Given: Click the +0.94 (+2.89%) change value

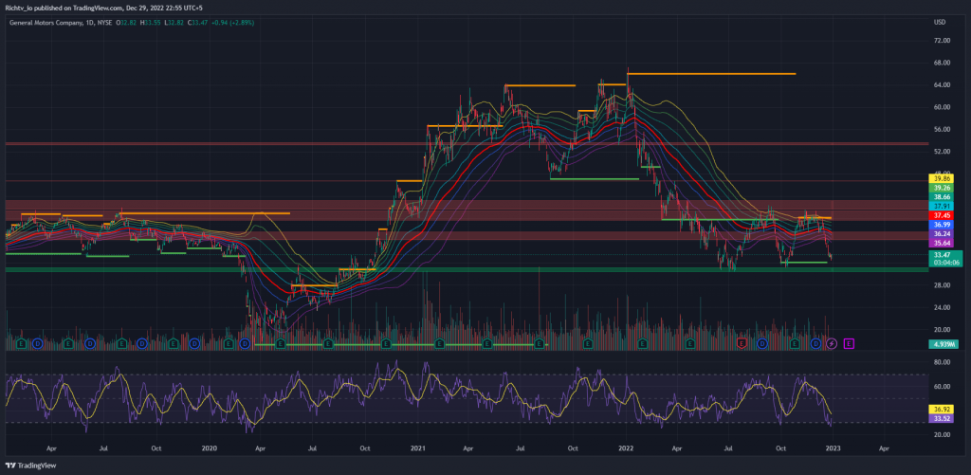Looking at the screenshot, I should (x=233, y=23).
